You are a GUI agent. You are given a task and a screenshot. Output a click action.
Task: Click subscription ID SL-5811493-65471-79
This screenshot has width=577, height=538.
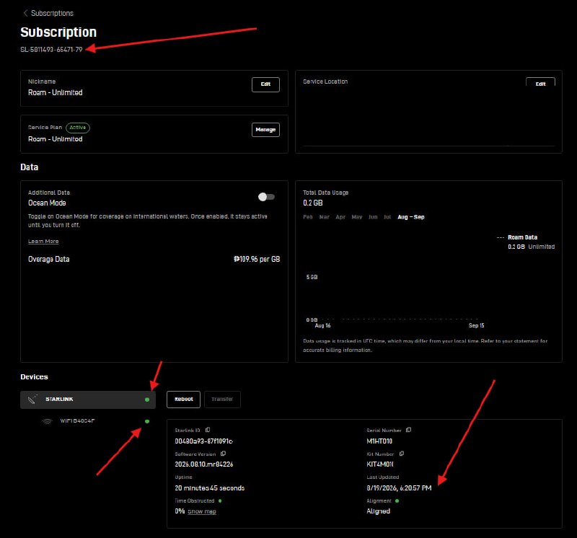coord(51,49)
